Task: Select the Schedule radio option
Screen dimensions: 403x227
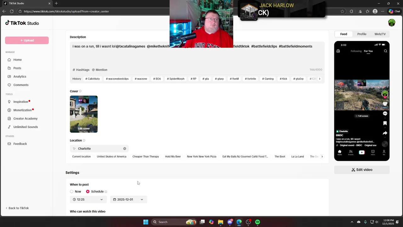Action: pos(88,191)
